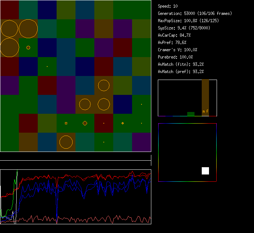Click the Generation counter text
This screenshot has height=233, width=254.
194,13
